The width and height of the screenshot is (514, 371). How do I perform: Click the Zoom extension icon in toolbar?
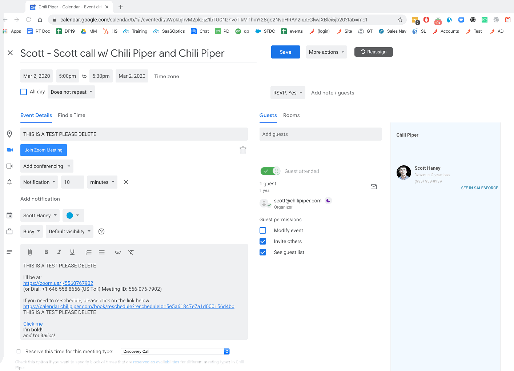click(x=461, y=20)
